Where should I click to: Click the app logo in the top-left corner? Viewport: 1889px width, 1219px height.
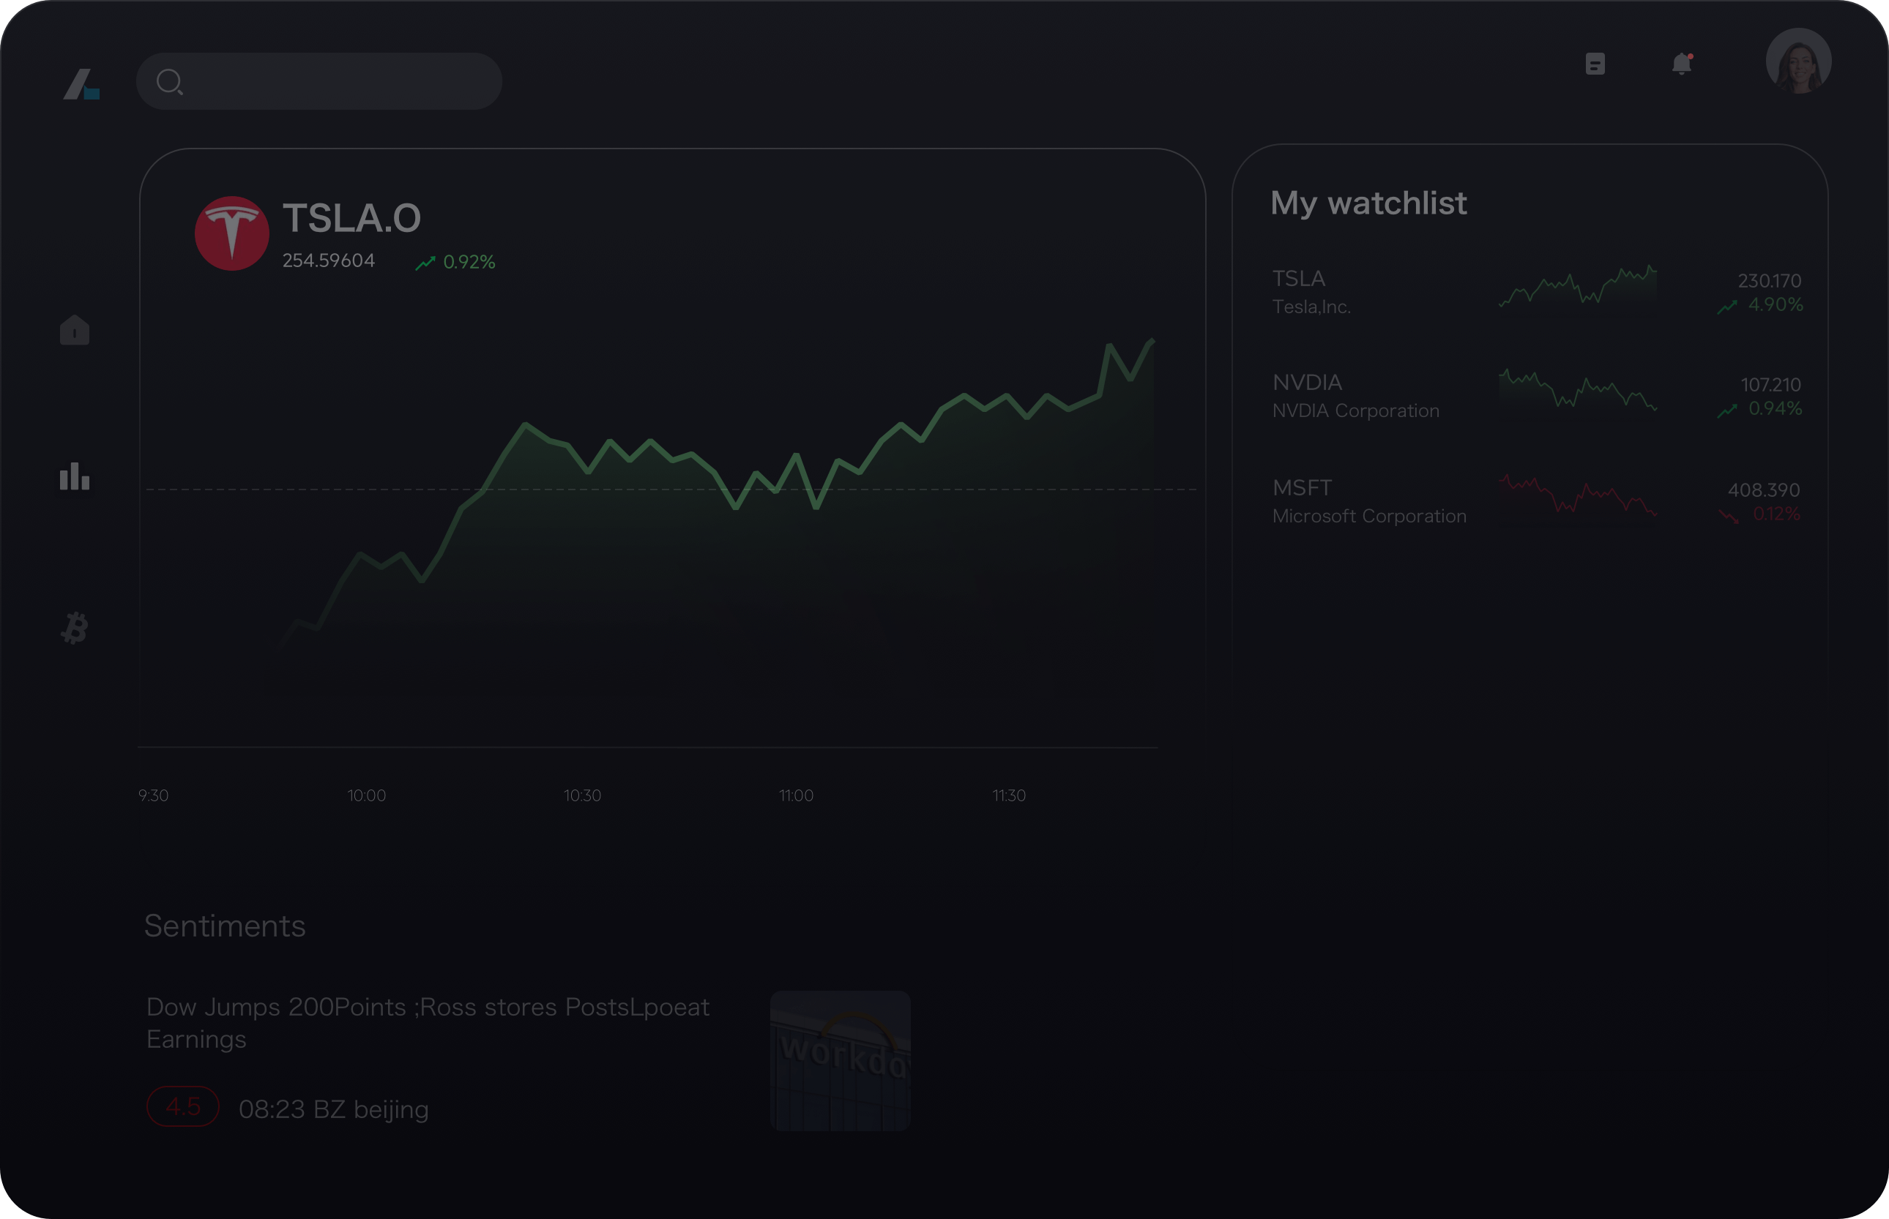(83, 83)
